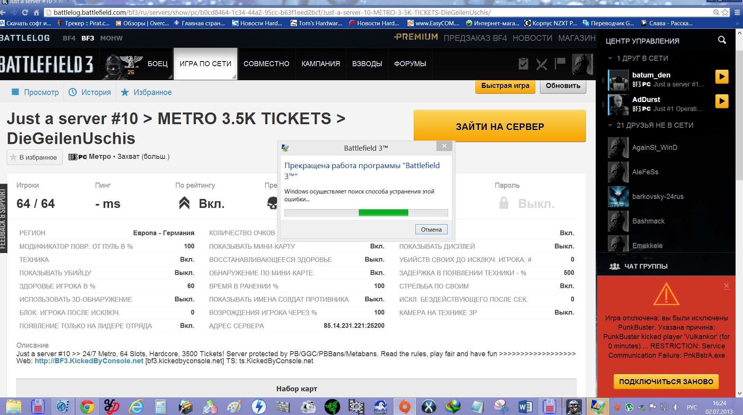This screenshot has width=743, height=415.
Task: Join AdDurst's game with play button
Action: [x=722, y=101]
